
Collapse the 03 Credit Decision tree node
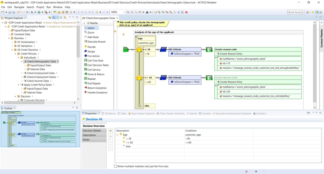tap(12, 50)
